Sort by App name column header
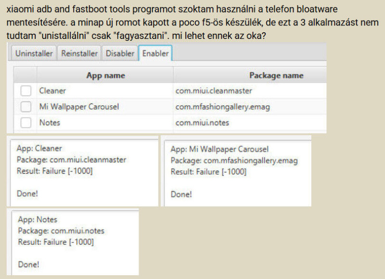Screen dimensions: 385x279 pos(105,75)
